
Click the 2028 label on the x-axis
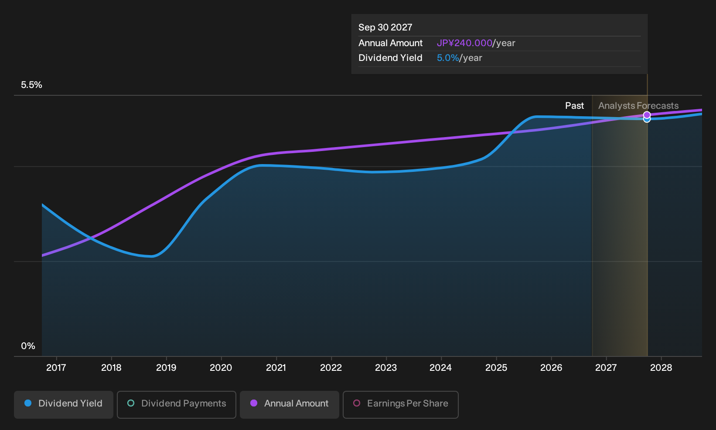pos(661,368)
